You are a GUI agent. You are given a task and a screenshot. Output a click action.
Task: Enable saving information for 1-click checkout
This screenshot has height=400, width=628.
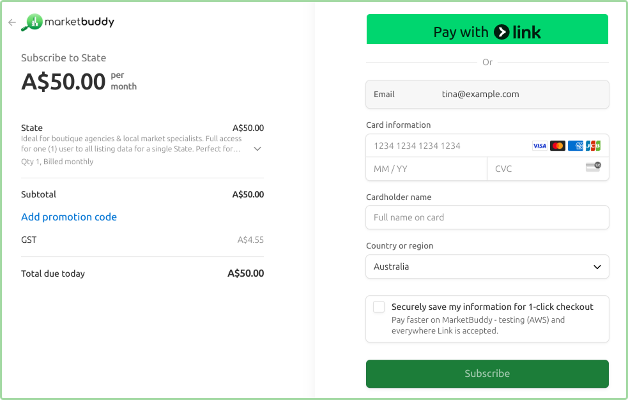(x=378, y=307)
